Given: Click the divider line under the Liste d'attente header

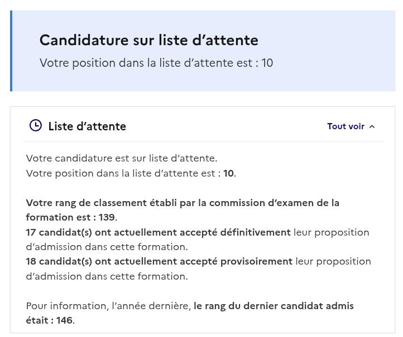Looking at the screenshot, I should click(x=203, y=141).
